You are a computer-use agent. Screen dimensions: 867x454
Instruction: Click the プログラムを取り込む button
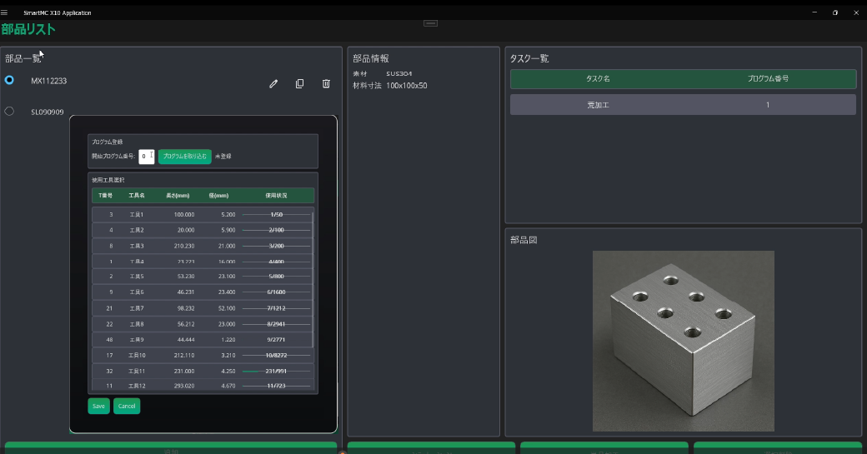pyautogui.click(x=184, y=157)
